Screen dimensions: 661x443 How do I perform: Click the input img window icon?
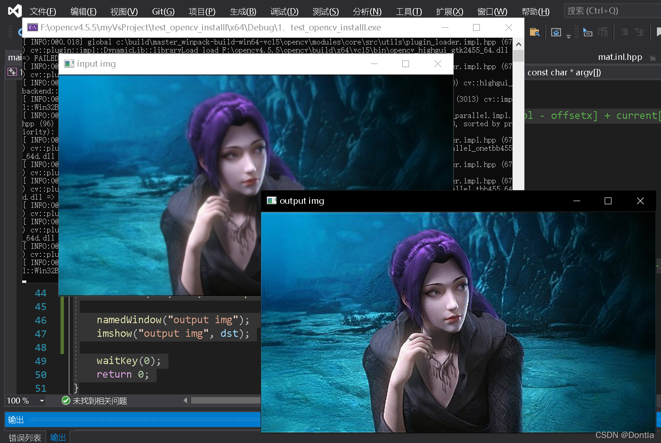[x=69, y=64]
